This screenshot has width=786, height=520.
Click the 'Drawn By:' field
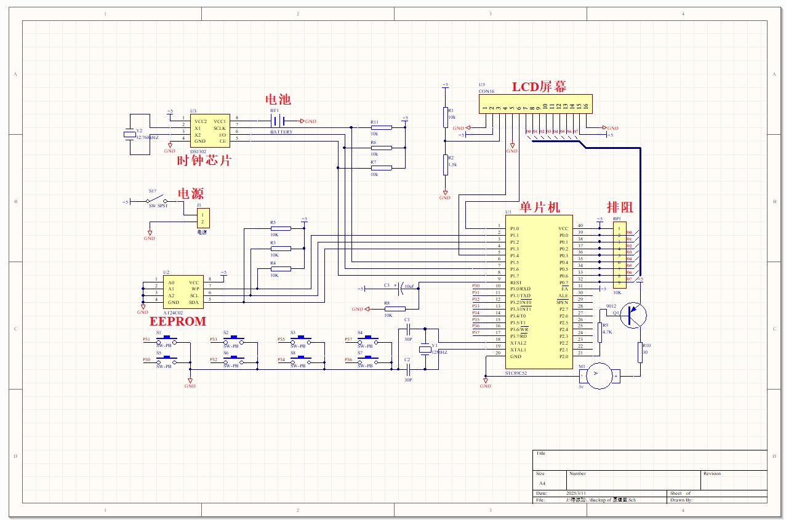pyautogui.click(x=681, y=500)
